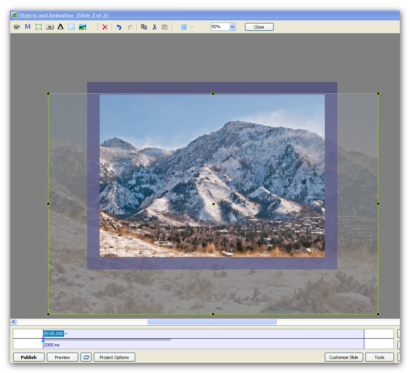Screen dimensions: 410x373
Task: Copy the selected object
Action: coord(144,27)
